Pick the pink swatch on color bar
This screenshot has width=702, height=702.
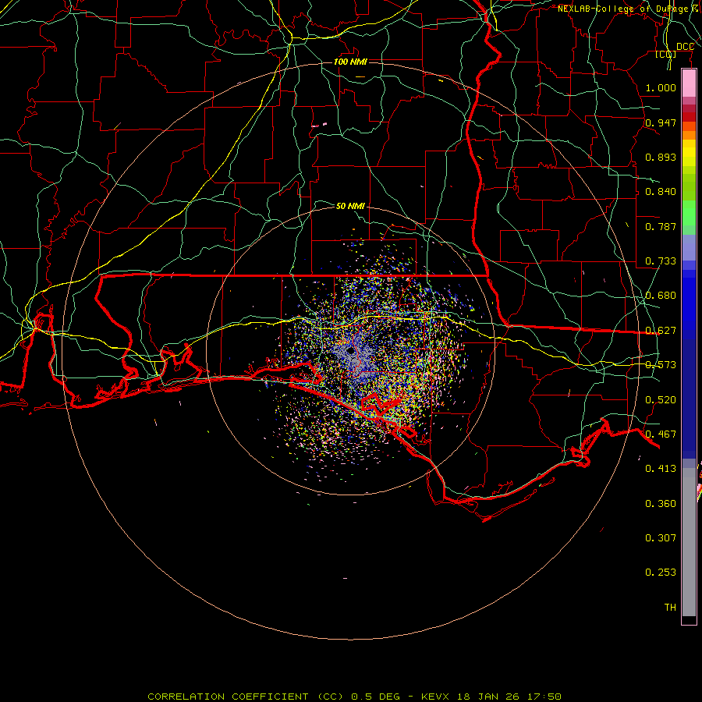[x=689, y=83]
